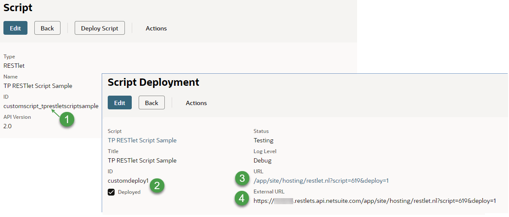This screenshot has width=509, height=217.
Task: Click the RESTlet type value
Action: (x=14, y=66)
